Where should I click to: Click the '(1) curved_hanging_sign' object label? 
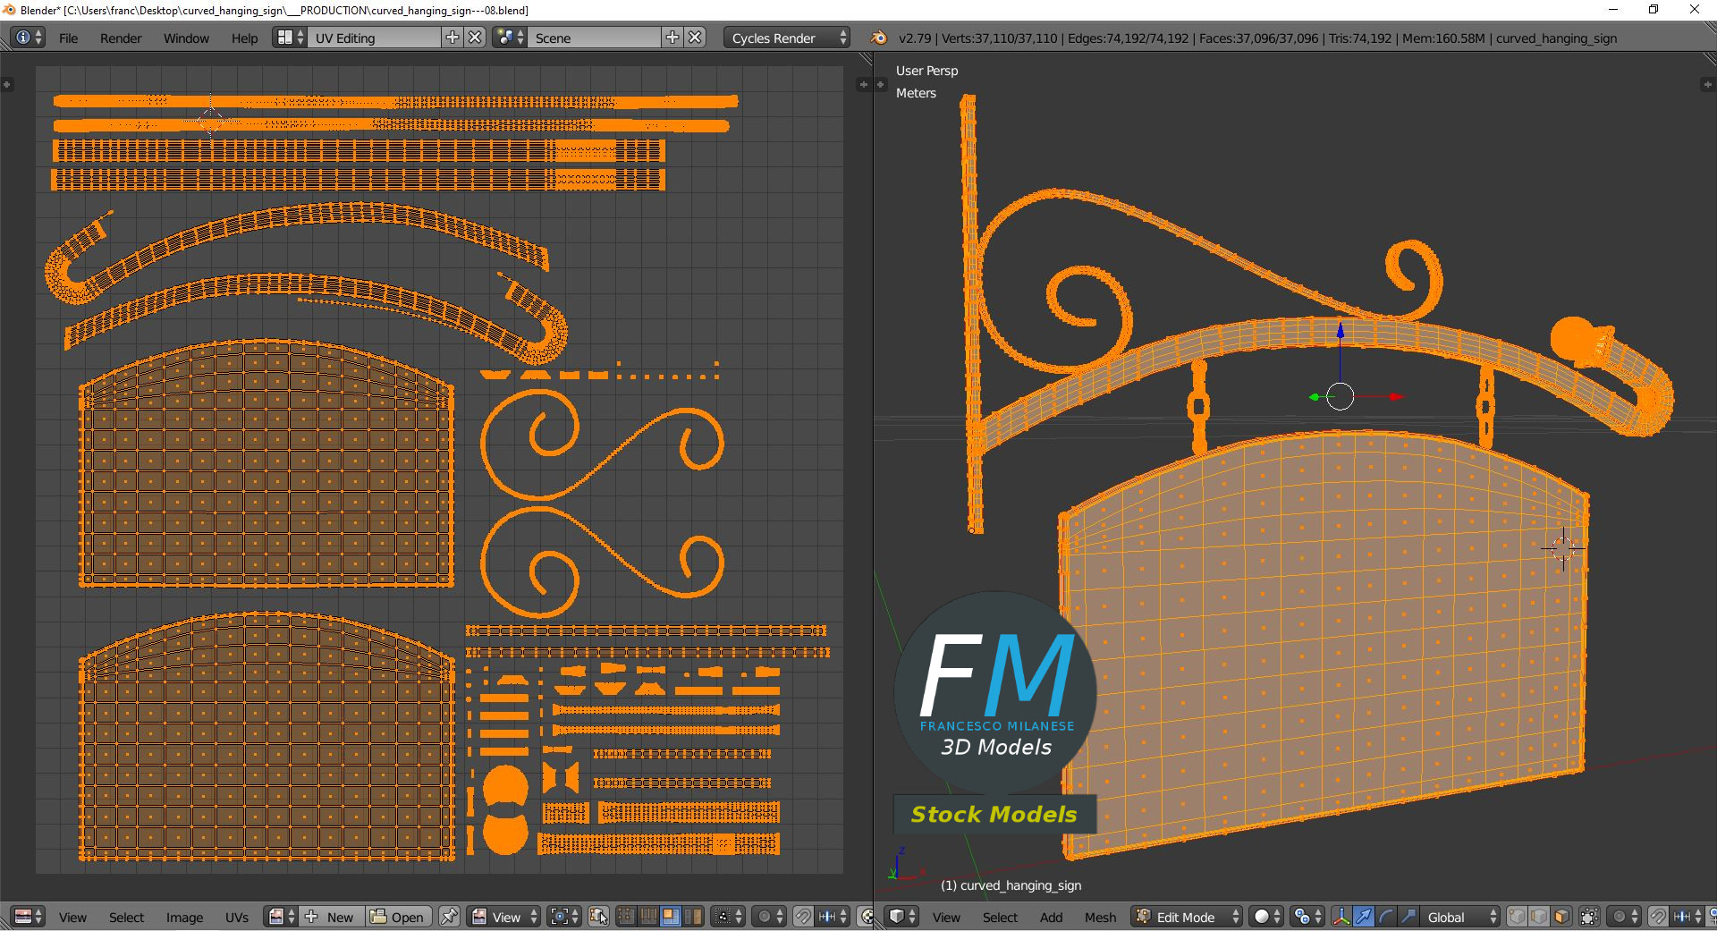pyautogui.click(x=1011, y=885)
